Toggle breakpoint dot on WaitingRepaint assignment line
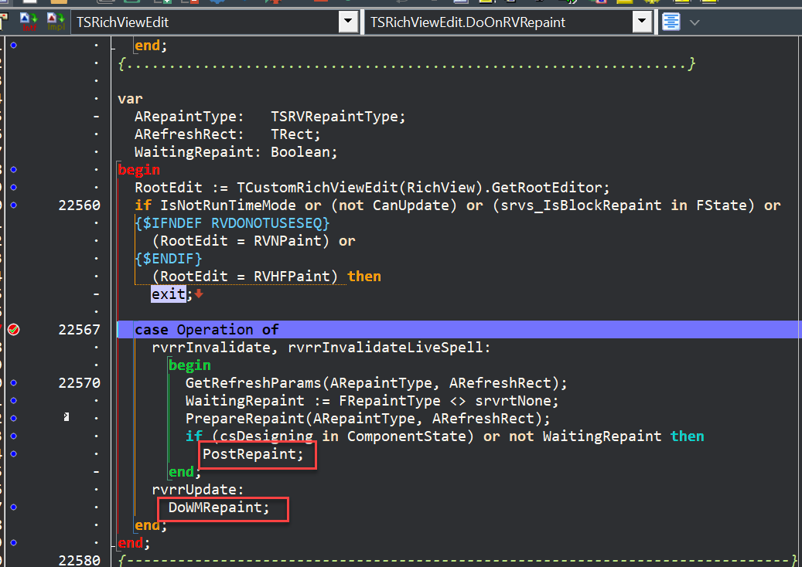 coord(14,400)
